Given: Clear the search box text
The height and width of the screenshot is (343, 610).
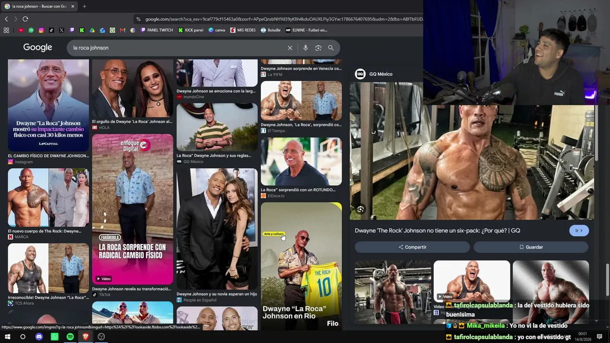Looking at the screenshot, I should point(290,48).
